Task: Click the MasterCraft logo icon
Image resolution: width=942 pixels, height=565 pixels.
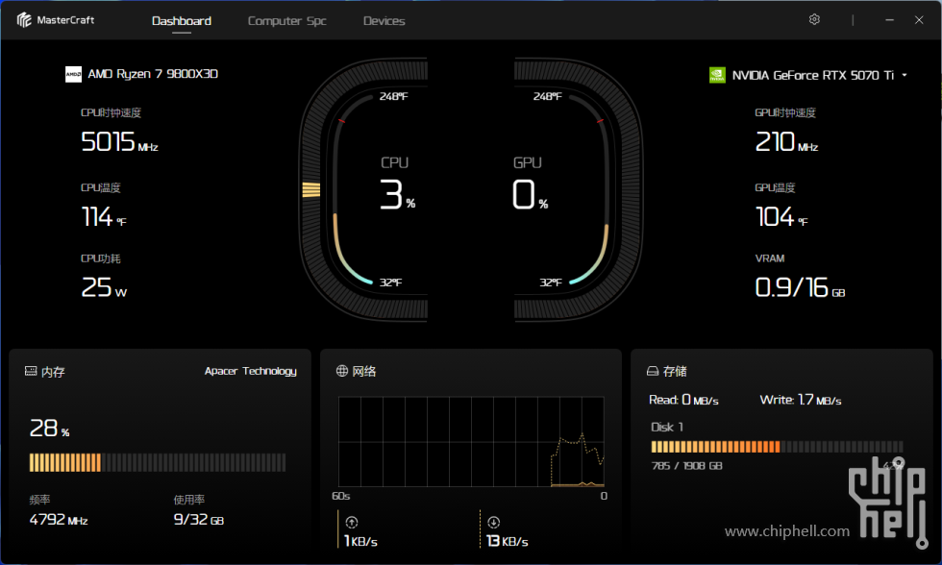Action: [x=25, y=20]
